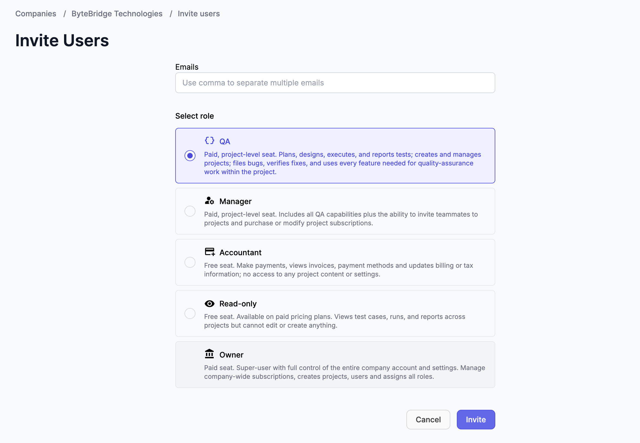Click the Owner bank building icon

(x=209, y=354)
